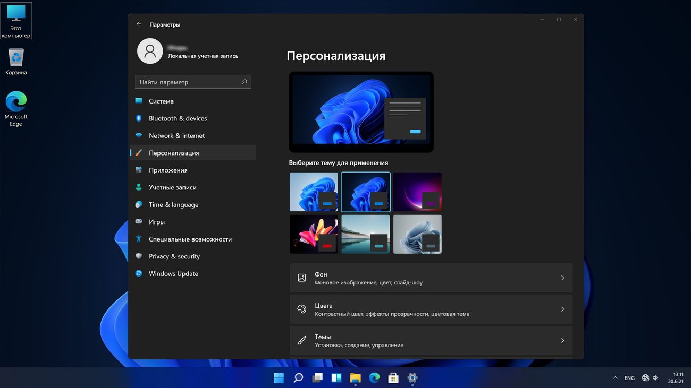Screen dimensions: 691x388
Task: Click the user account avatar picture
Action: point(150,51)
